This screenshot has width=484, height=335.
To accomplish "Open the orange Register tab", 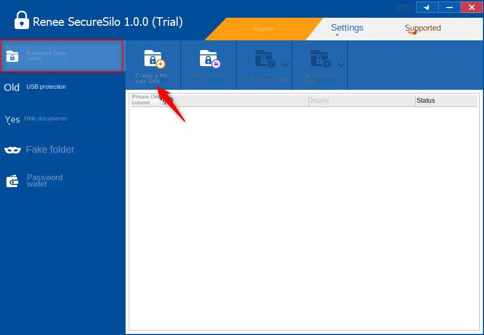I will point(264,28).
